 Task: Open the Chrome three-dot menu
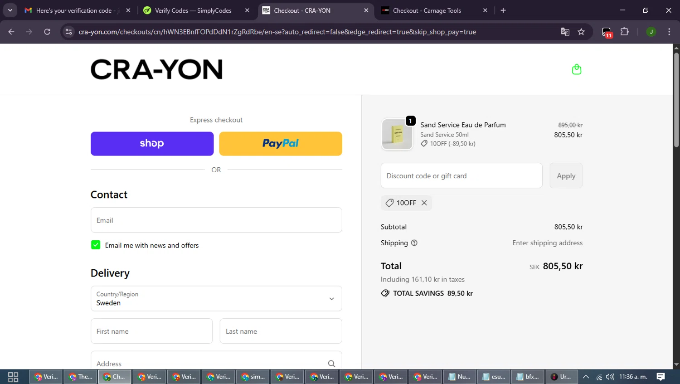(669, 32)
